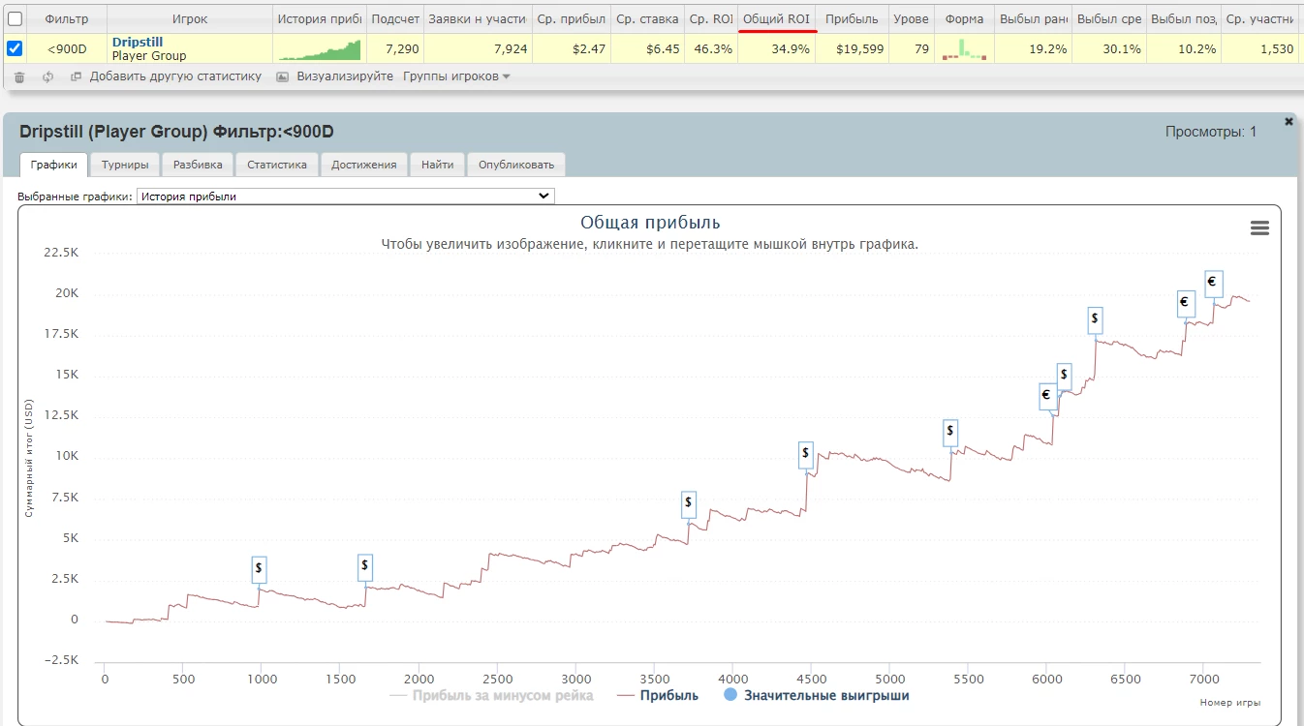Click the trash delete icon
The image size is (1304, 726).
click(x=19, y=76)
